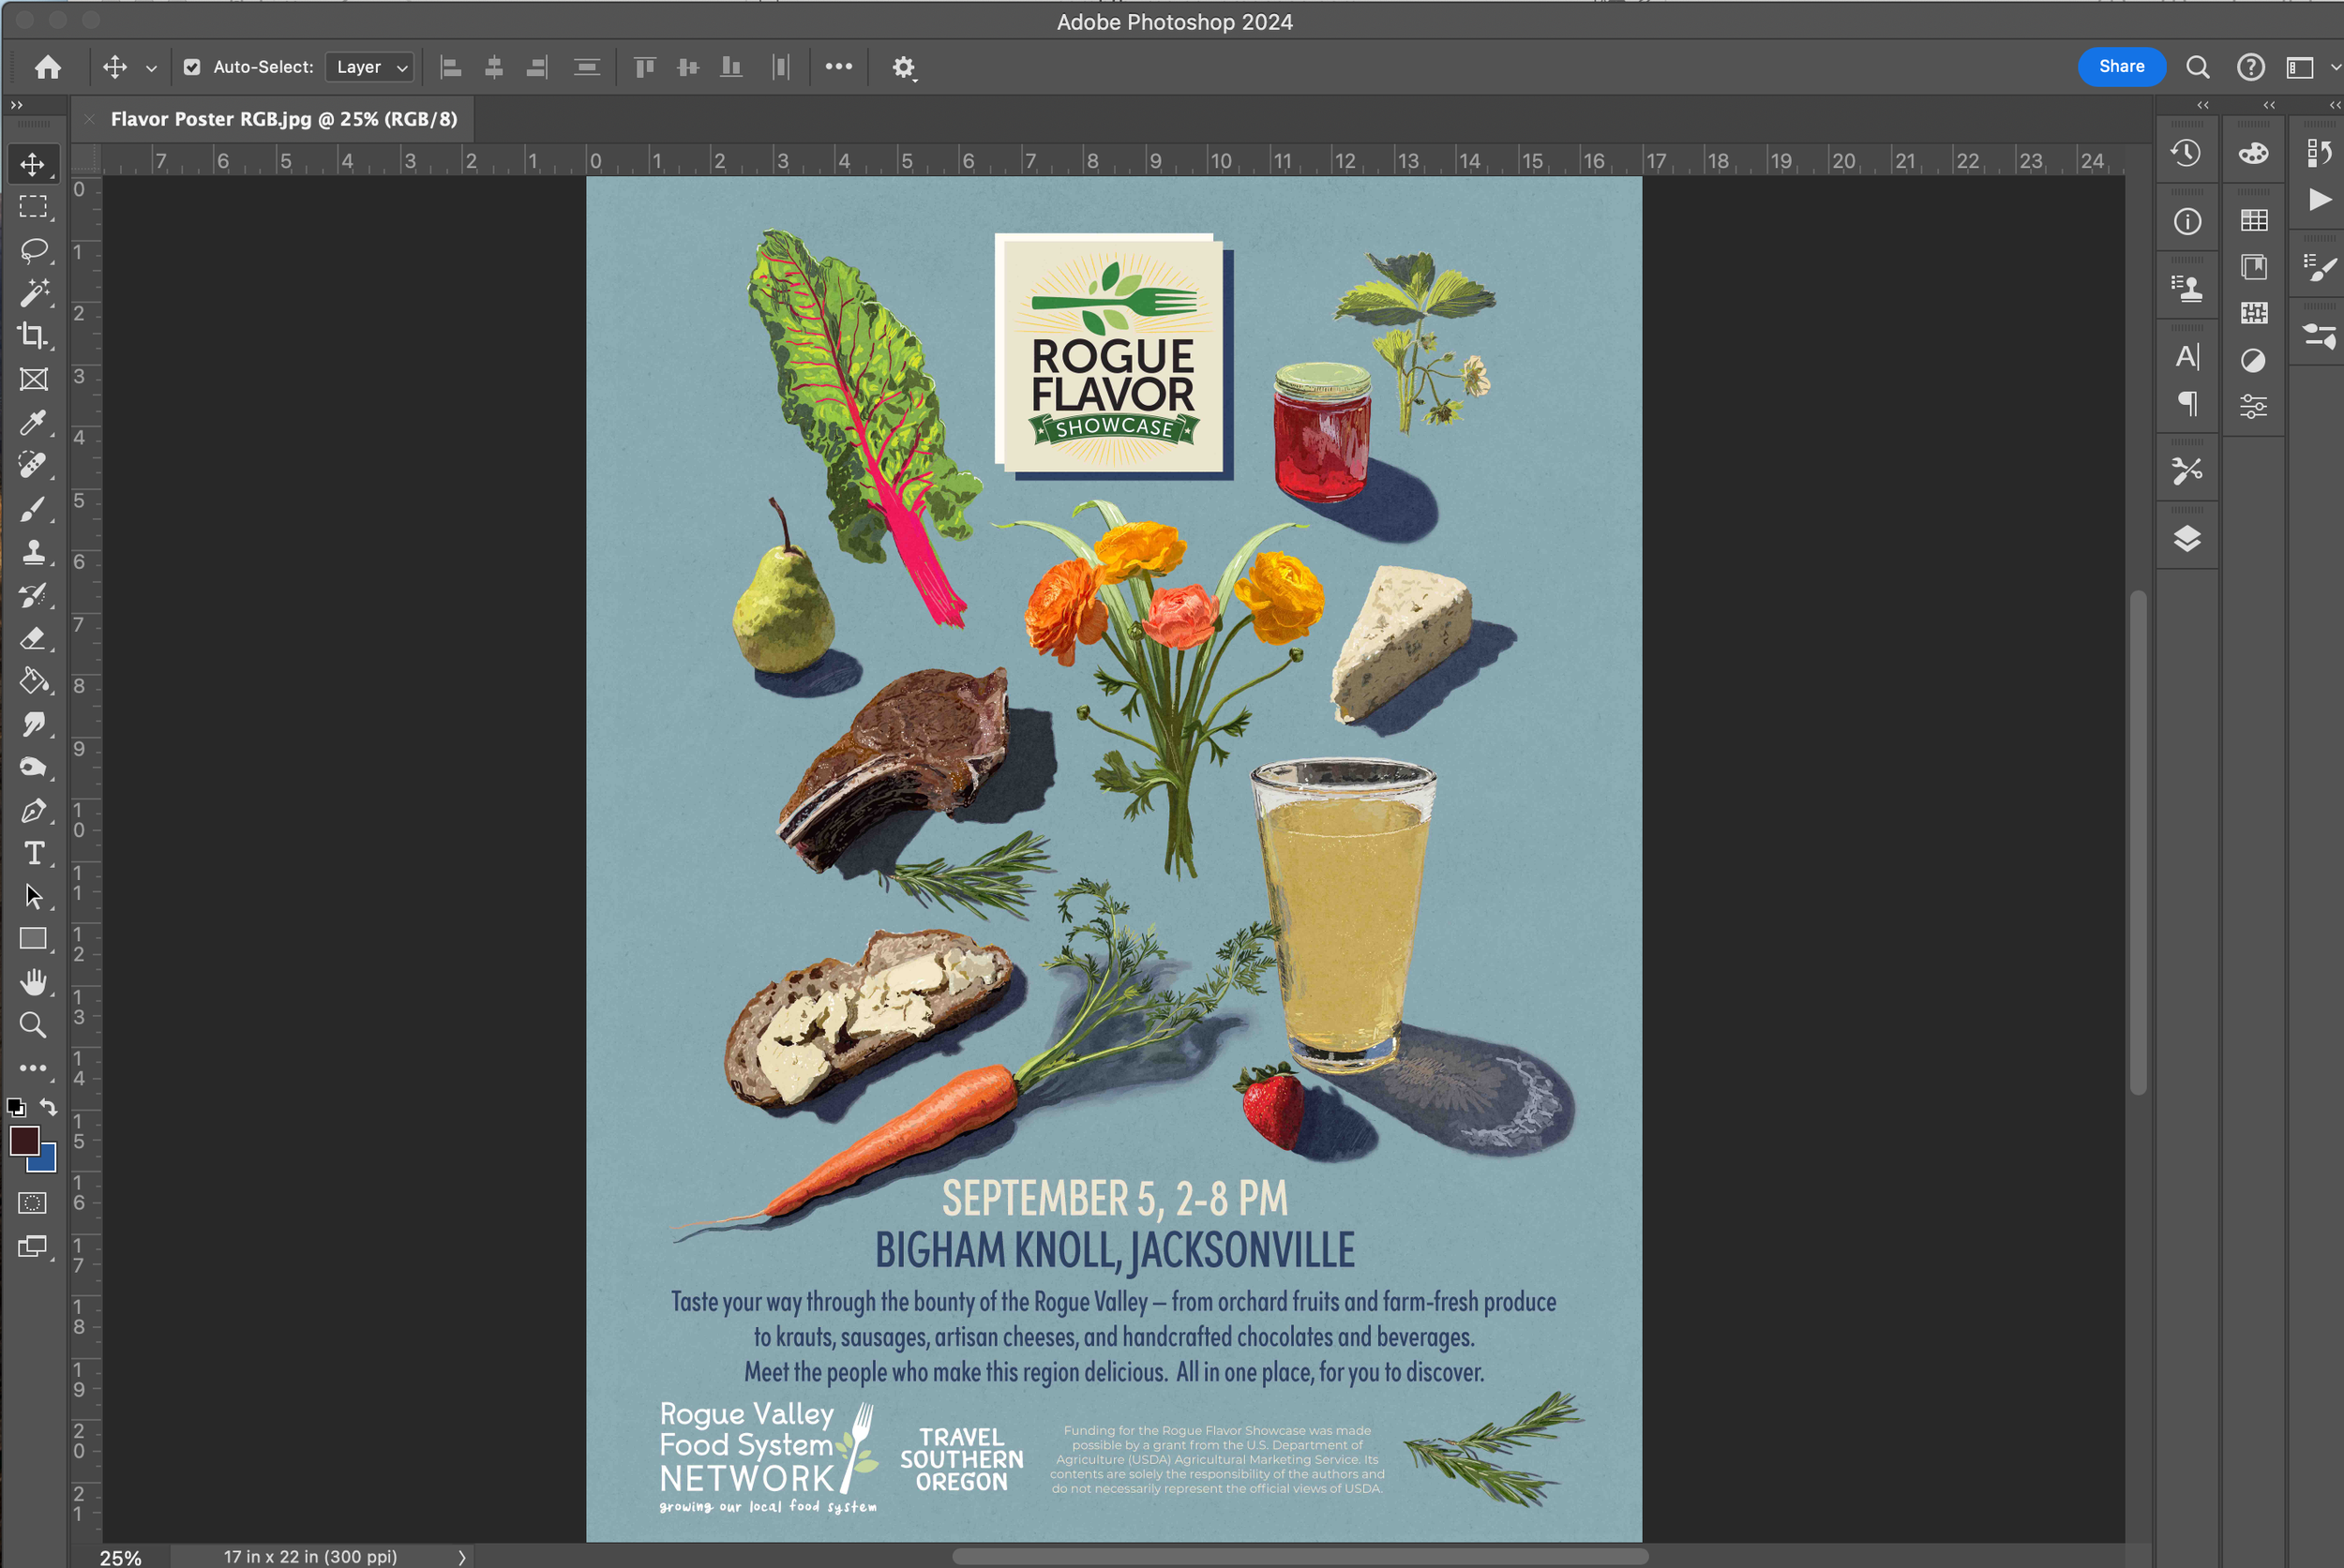Select the Move tool in toolbar
This screenshot has height=1568, width=2344.
(33, 164)
